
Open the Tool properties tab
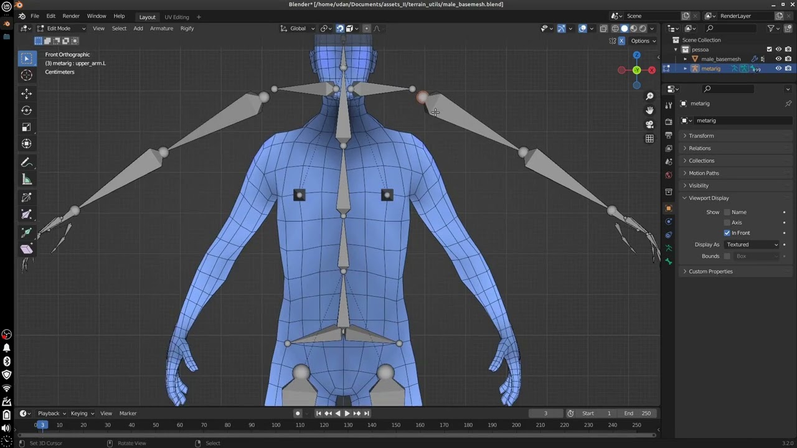tap(669, 105)
